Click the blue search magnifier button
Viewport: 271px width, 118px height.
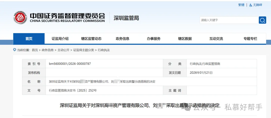tap(262, 20)
